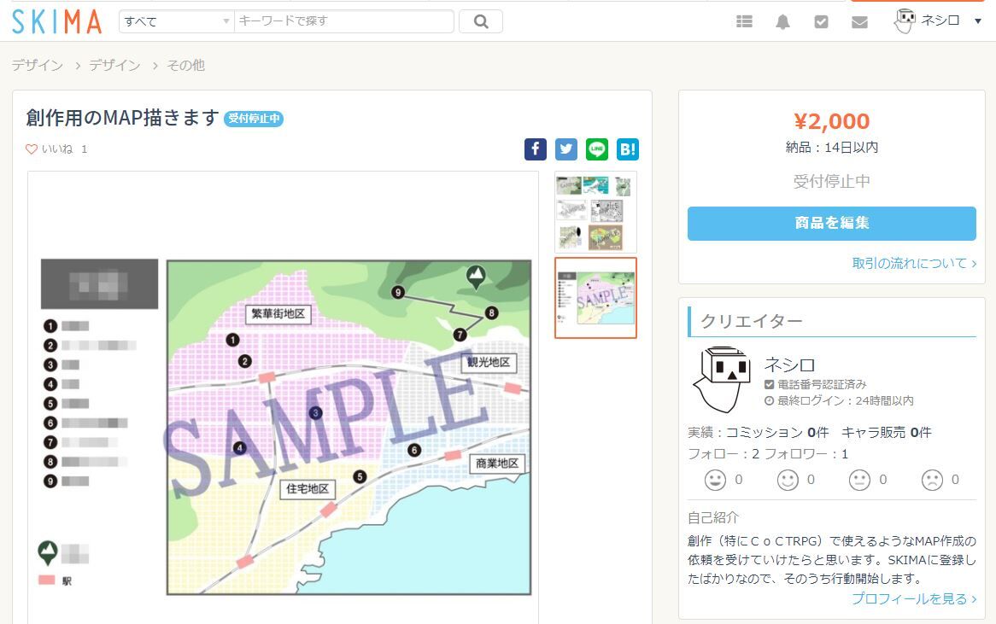The height and width of the screenshot is (624, 996).
Task: Click the SKIMA logo
Action: (x=55, y=20)
